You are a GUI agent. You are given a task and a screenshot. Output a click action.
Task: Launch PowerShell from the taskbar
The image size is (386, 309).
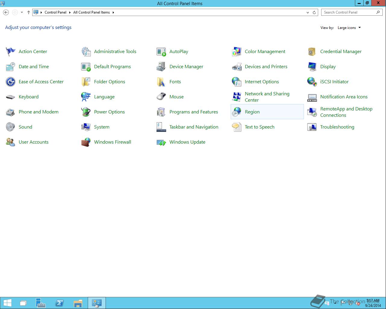point(59,303)
